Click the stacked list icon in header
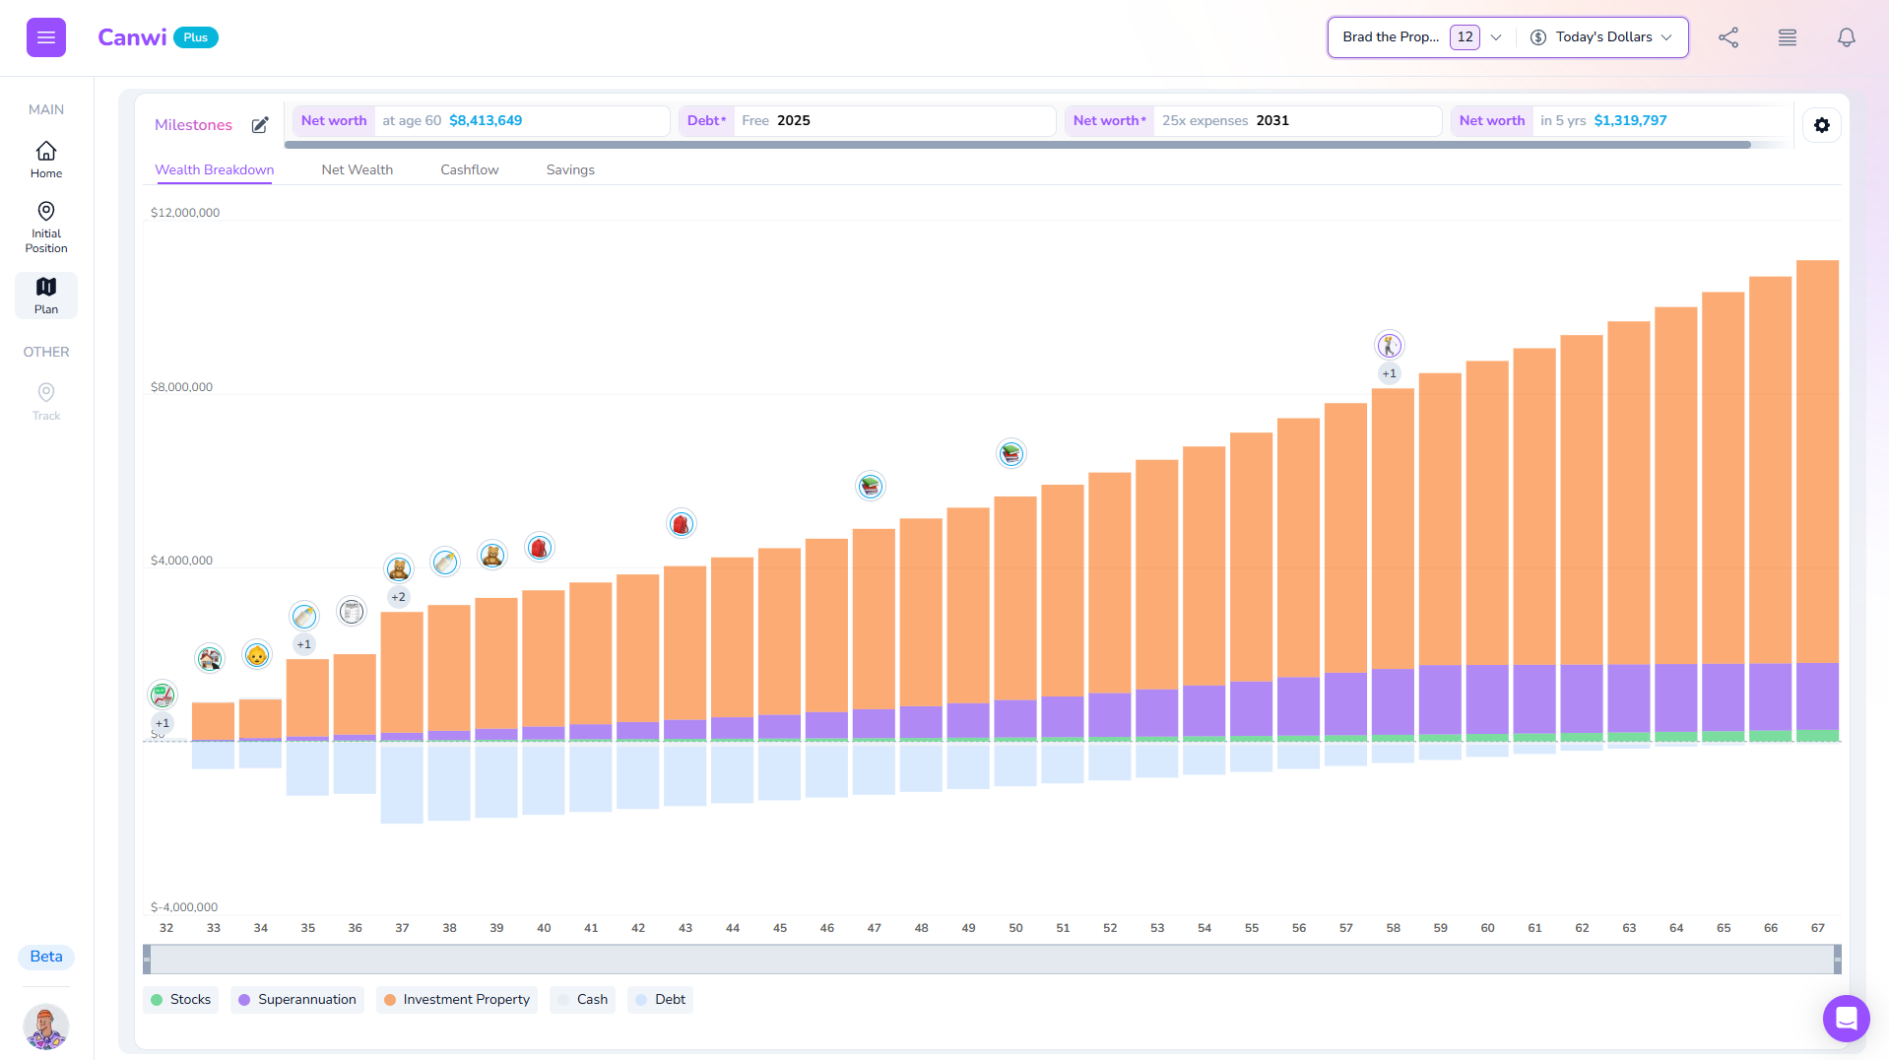The width and height of the screenshot is (1889, 1060). point(1787,37)
